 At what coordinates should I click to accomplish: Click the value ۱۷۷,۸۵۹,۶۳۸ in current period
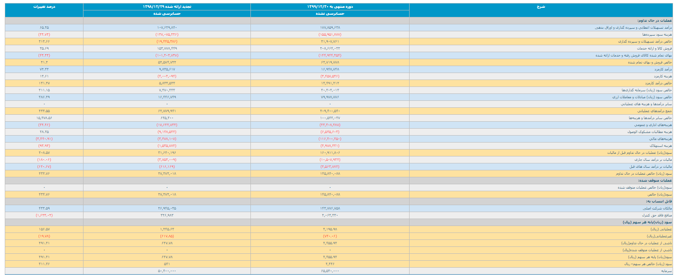click(x=330, y=27)
